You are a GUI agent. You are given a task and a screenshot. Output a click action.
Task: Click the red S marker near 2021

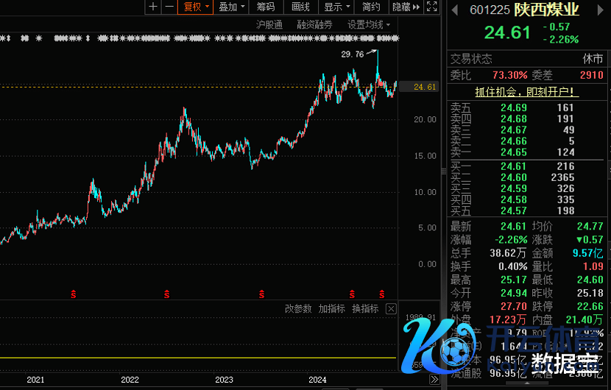coord(73,294)
